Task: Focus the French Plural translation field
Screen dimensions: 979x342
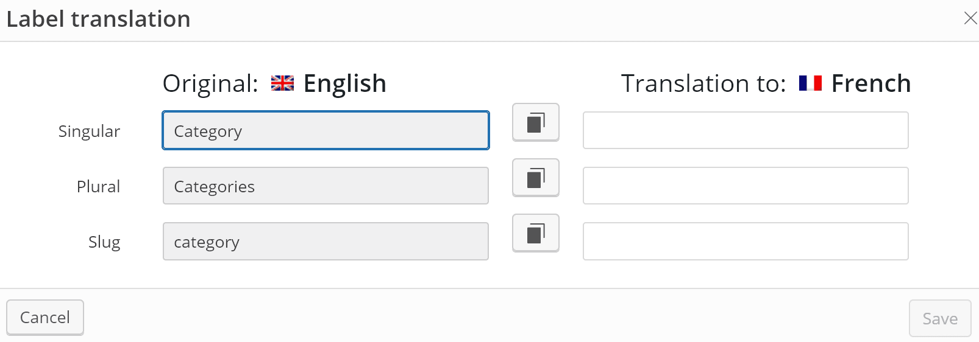Action: tap(745, 186)
